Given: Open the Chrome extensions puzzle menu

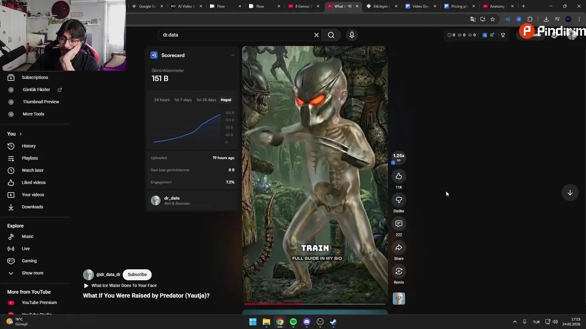Looking at the screenshot, I should [530, 19].
